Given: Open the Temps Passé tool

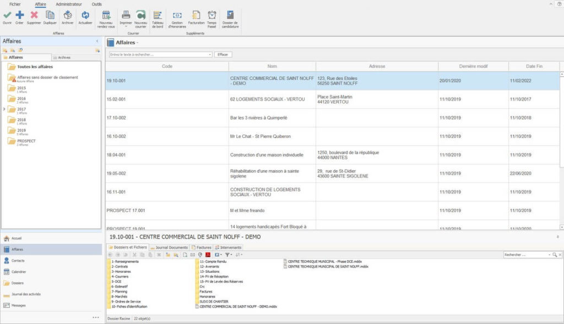Looking at the screenshot, I should (212, 17).
